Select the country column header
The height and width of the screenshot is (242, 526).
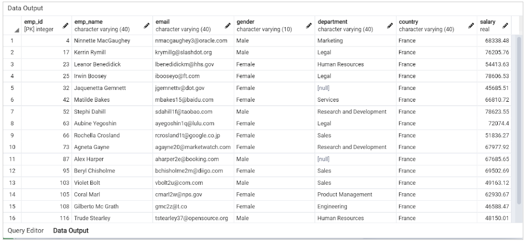437,26
